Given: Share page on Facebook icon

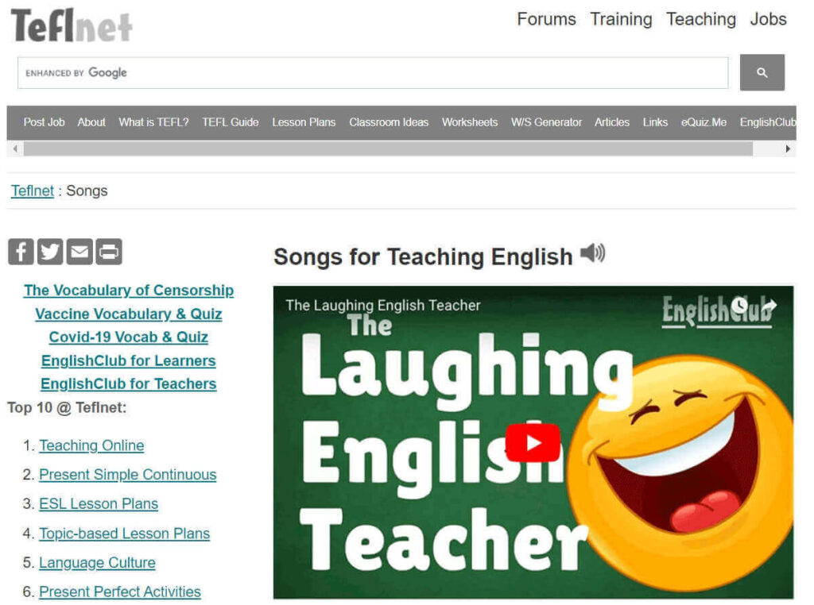Looking at the screenshot, I should (x=21, y=252).
